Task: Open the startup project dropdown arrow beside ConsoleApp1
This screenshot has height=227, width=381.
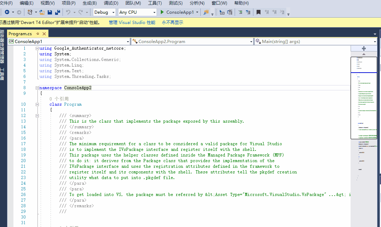Action: coord(197,12)
